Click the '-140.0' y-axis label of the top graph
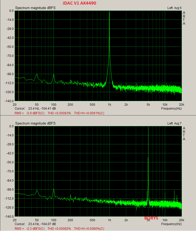Viewport: 196px width, 231px height. click(x=9, y=101)
